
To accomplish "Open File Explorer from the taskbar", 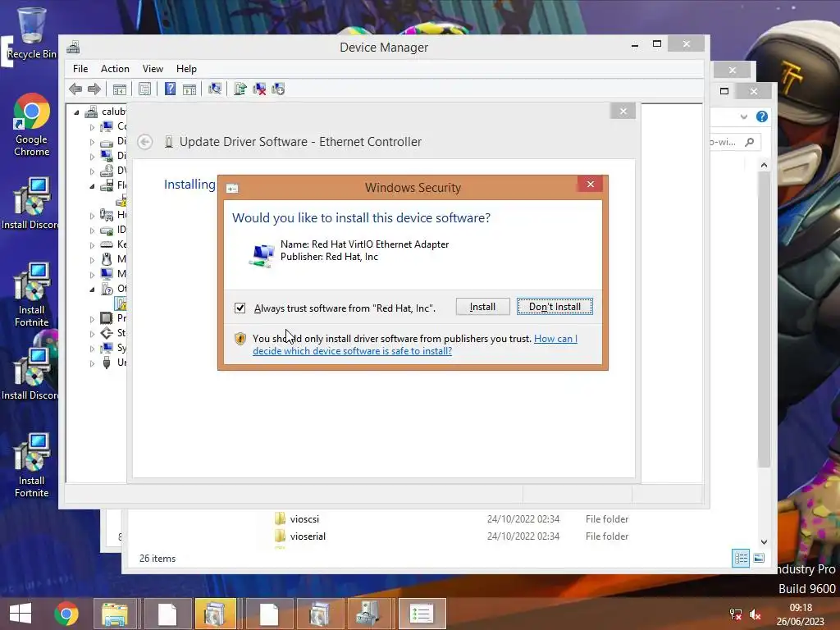I will 115,614.
